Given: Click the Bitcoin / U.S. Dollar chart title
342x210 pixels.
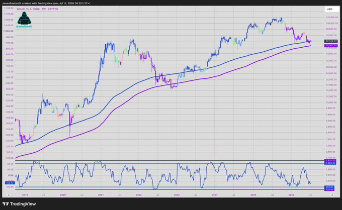Looking at the screenshot, I should click(37, 9).
